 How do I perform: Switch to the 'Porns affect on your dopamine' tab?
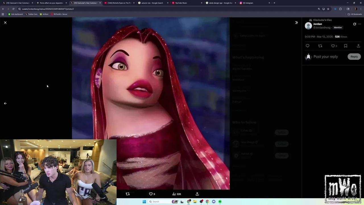point(51,3)
